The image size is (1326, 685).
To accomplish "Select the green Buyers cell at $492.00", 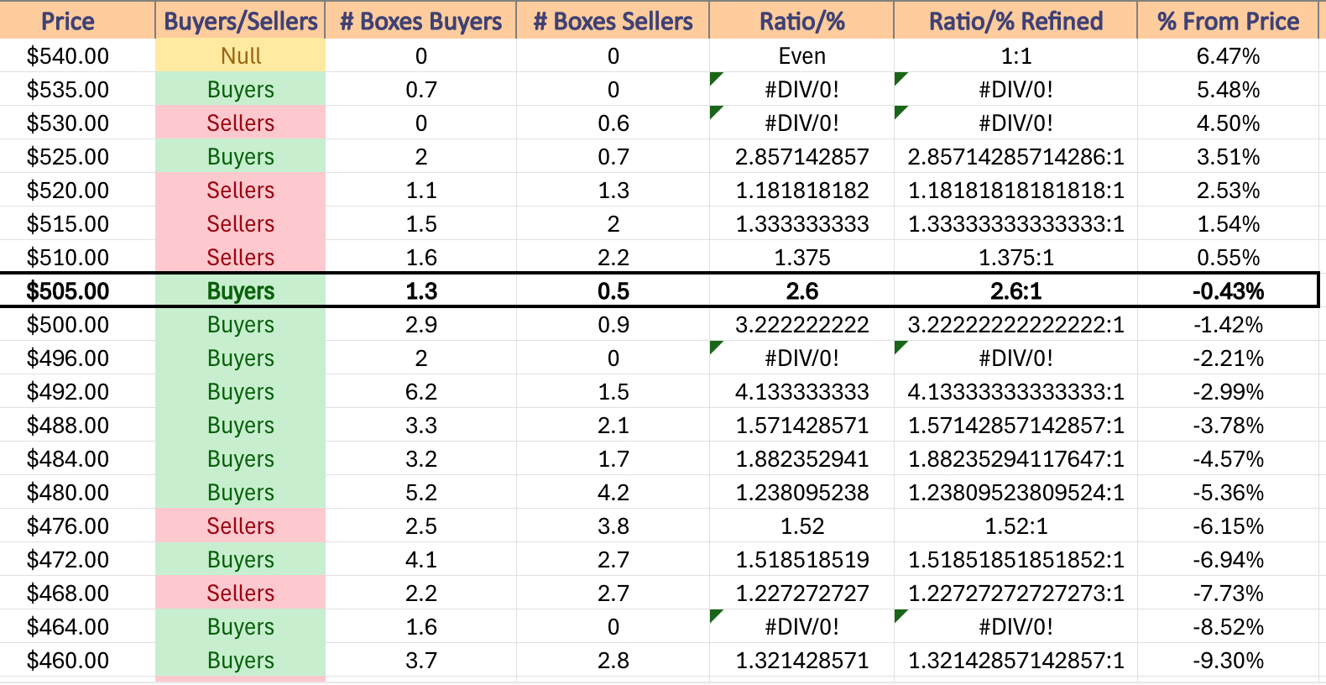I will pyautogui.click(x=240, y=391).
